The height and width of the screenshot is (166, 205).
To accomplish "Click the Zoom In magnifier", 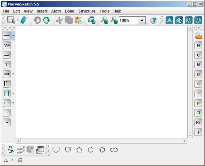I will [x=104, y=21].
